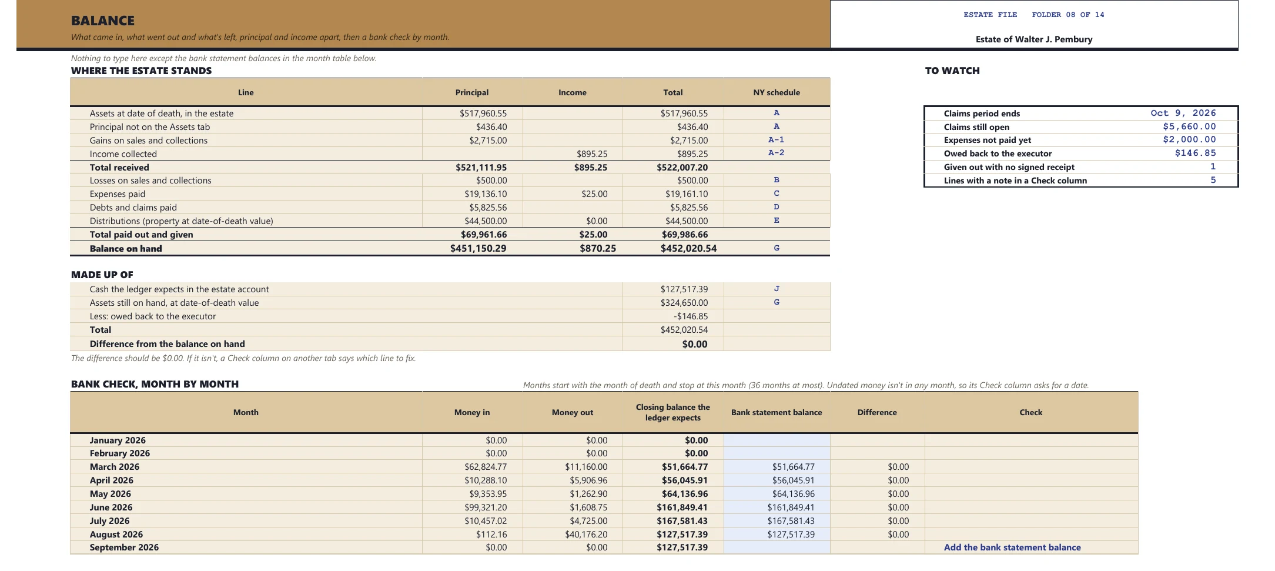Select 'Lines with a note in a Check column' count
Screen dimensions: 1275x571
(x=1213, y=180)
